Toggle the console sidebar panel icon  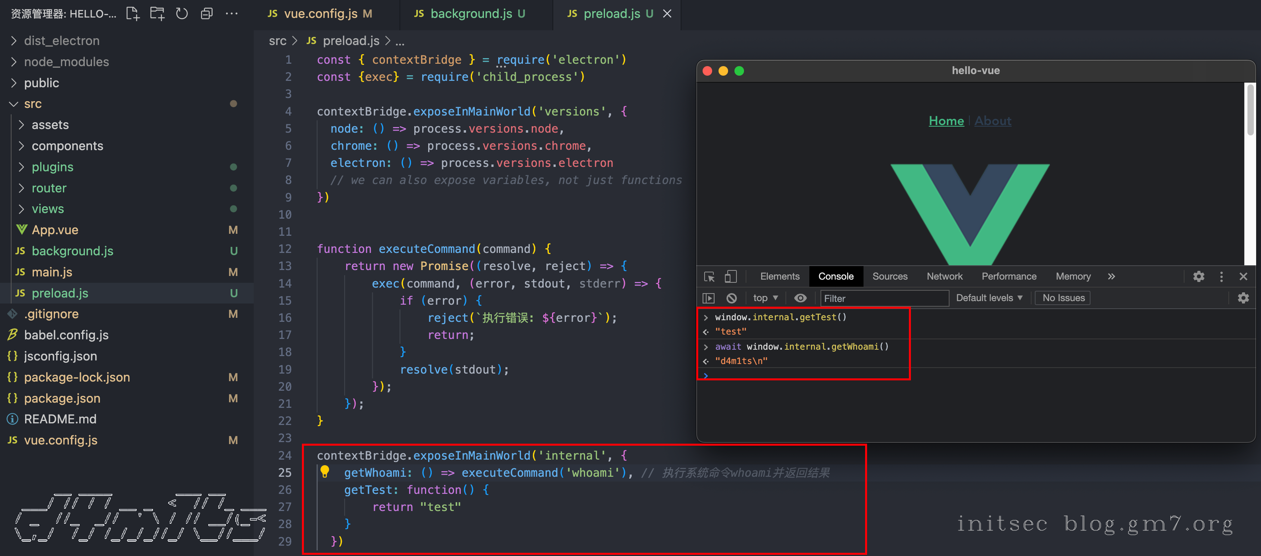coord(708,298)
